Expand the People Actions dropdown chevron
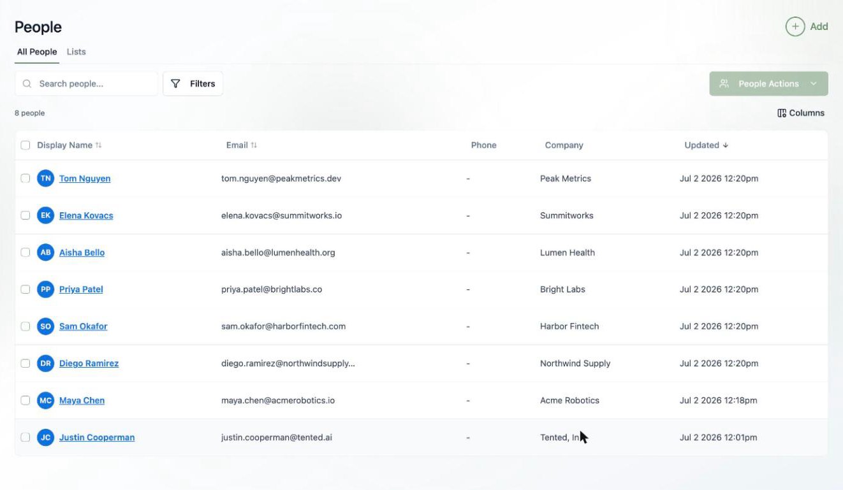Viewport: 843px width, 490px height. tap(814, 83)
